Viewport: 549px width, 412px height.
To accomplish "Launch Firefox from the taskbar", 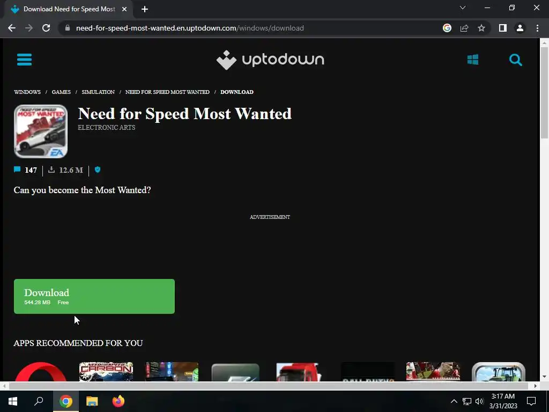I will tap(118, 401).
